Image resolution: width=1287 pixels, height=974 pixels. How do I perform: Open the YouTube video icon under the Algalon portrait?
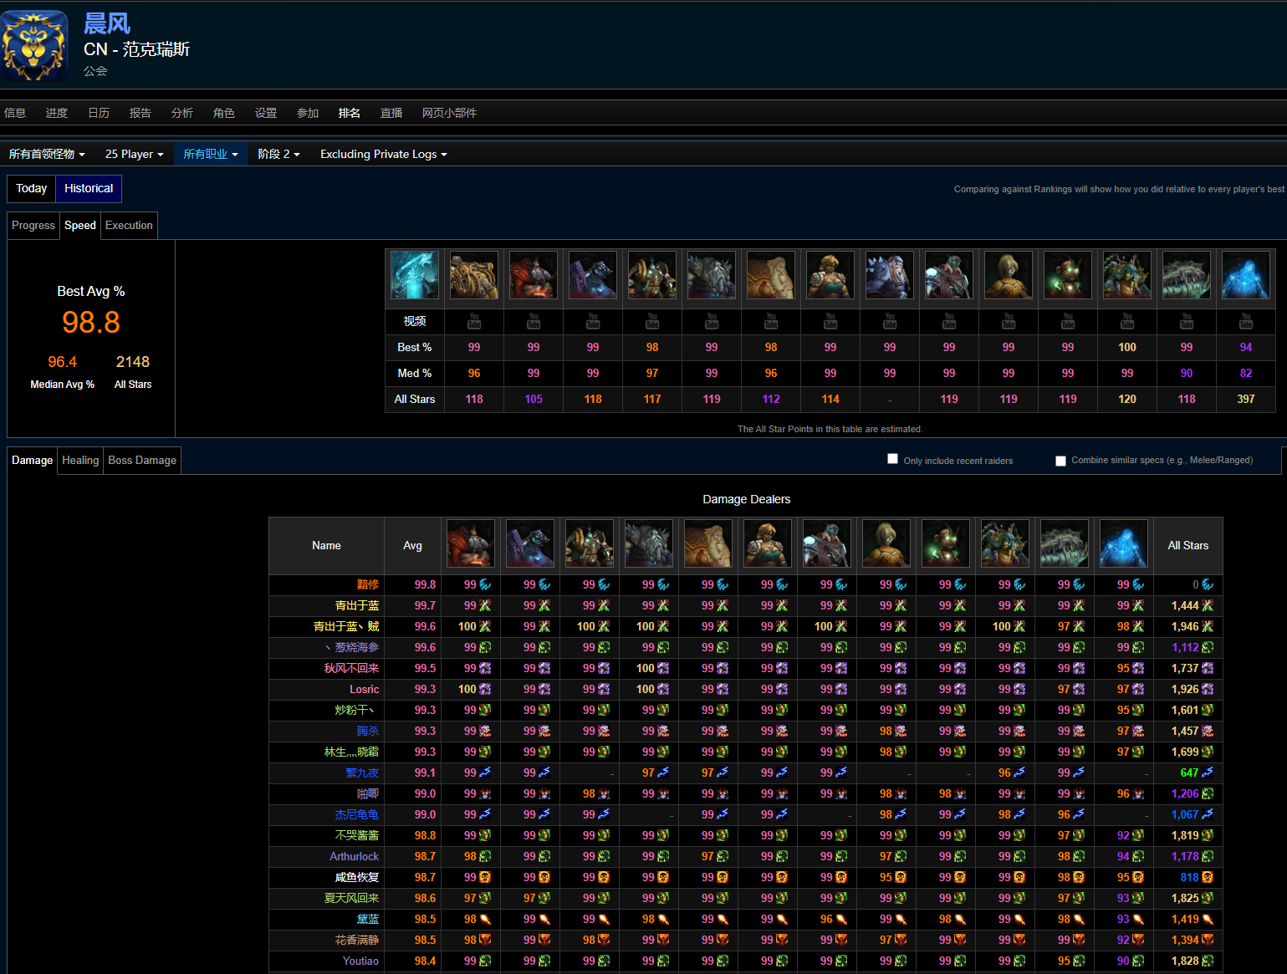click(1246, 321)
